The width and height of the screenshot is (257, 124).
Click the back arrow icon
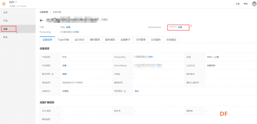[42, 20]
